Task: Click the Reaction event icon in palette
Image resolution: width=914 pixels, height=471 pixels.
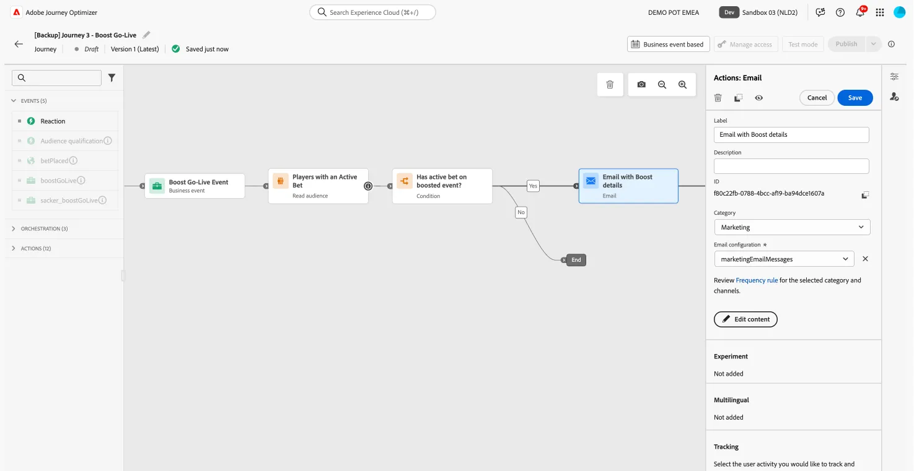Action: pyautogui.click(x=31, y=121)
